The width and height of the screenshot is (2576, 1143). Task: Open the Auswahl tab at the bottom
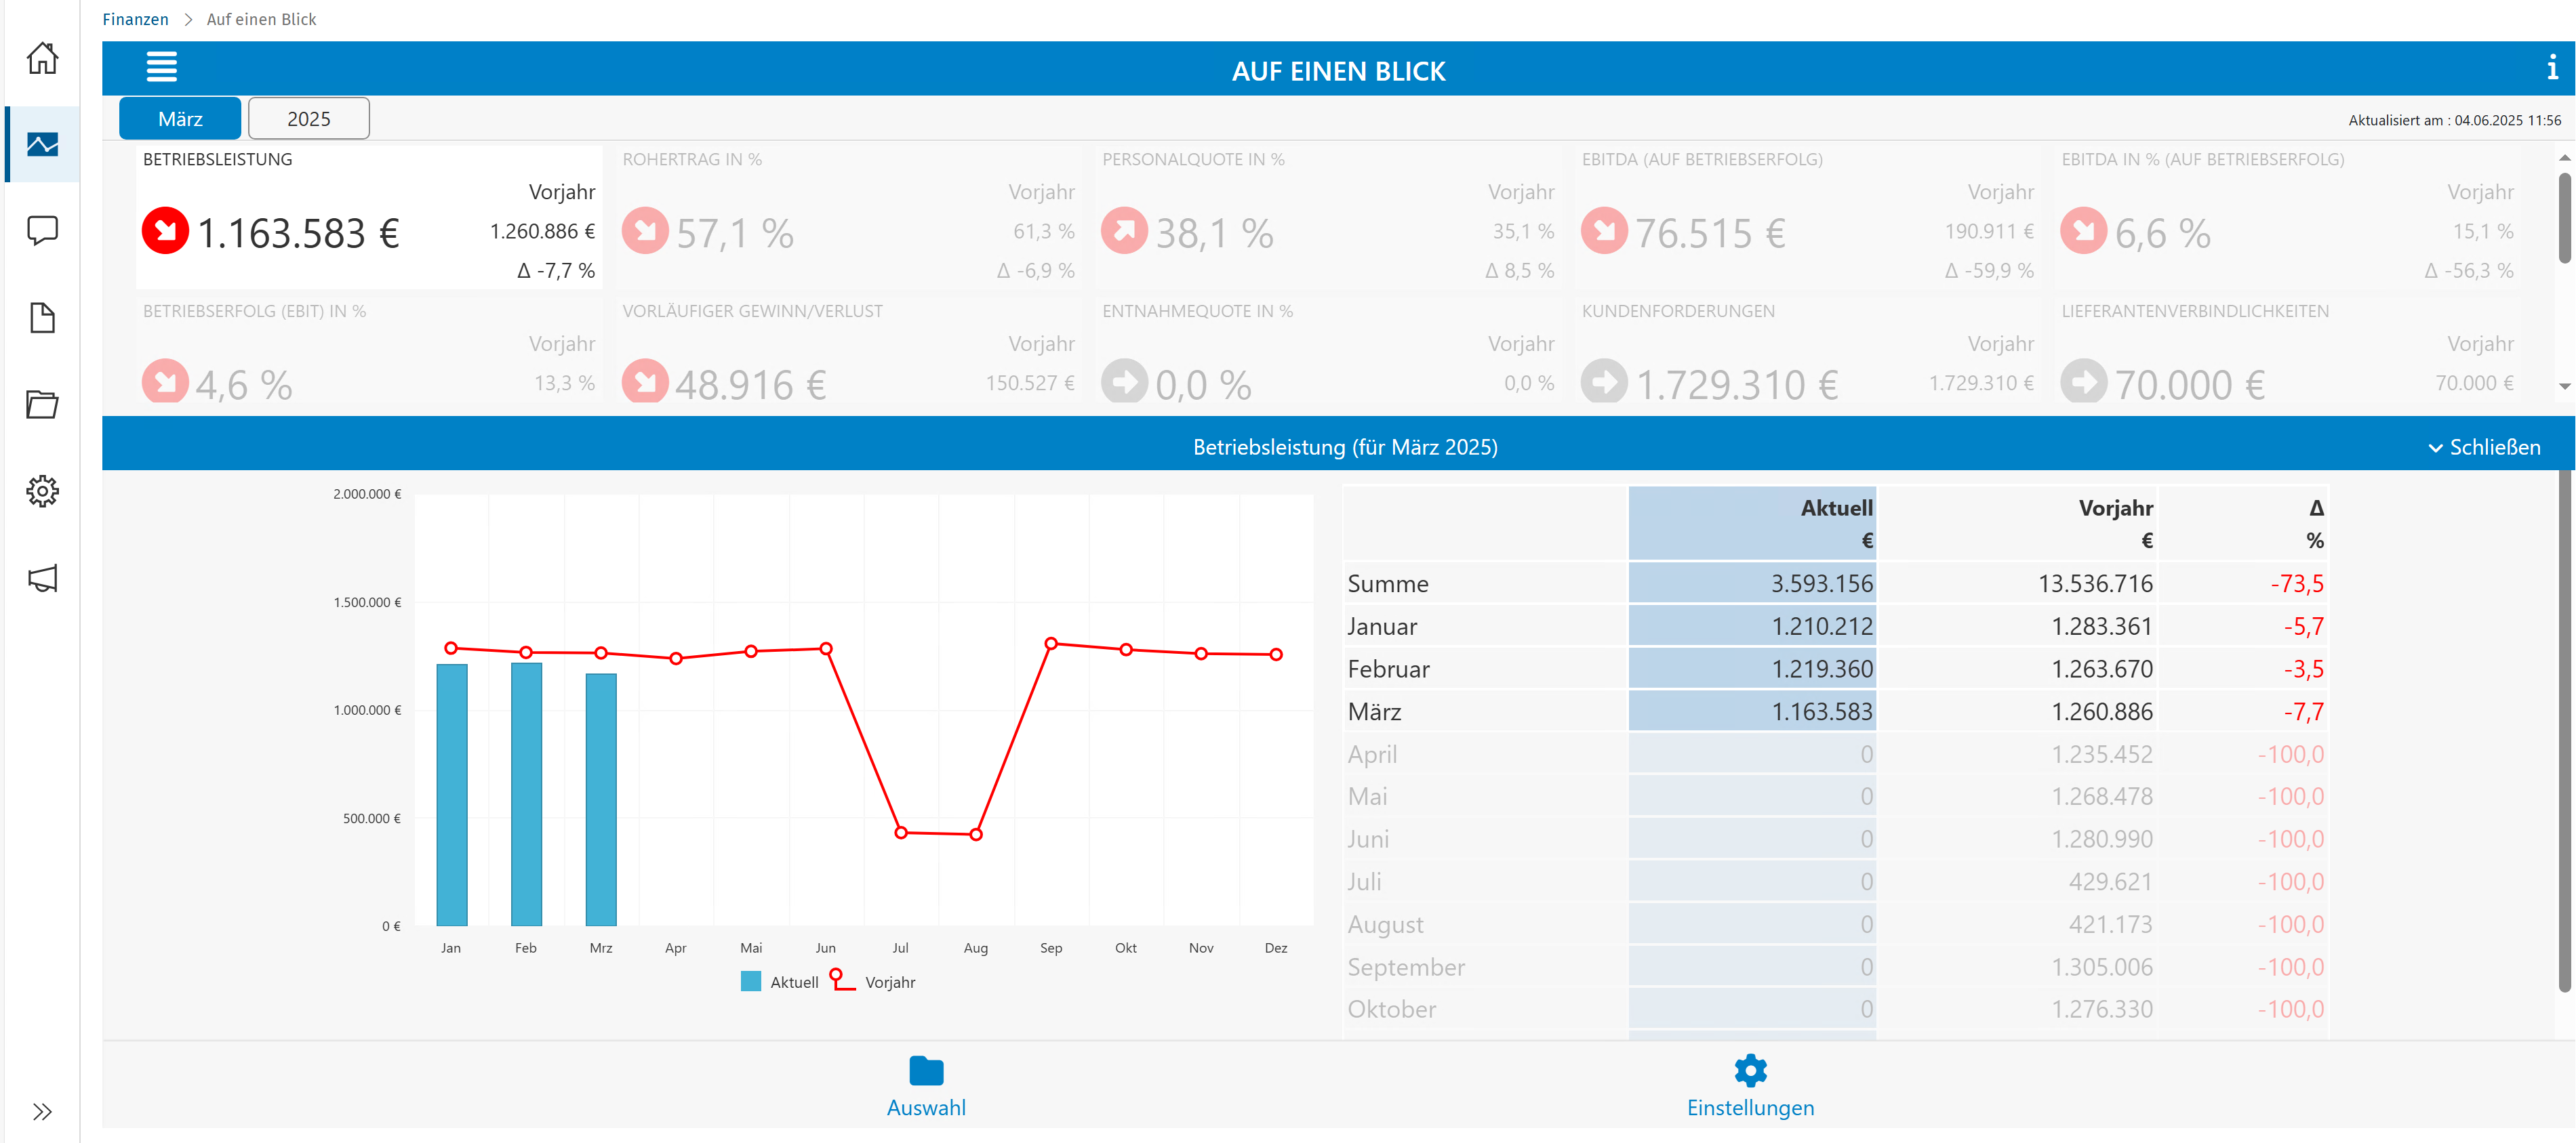click(926, 1087)
